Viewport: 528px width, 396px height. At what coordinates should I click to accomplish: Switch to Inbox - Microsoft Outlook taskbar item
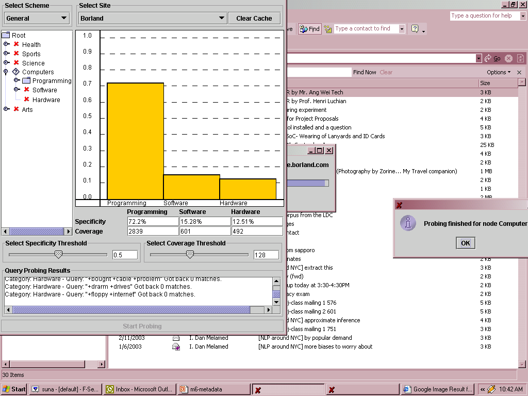tap(139, 389)
